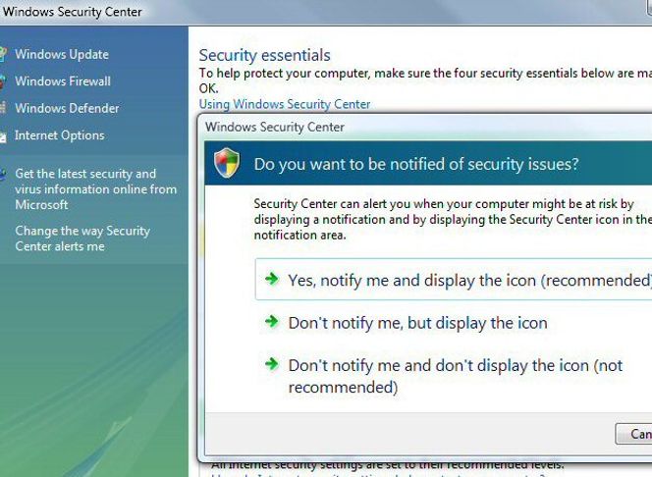Cancel the notification dialog
Screen dimensions: 652x477
tap(633, 434)
